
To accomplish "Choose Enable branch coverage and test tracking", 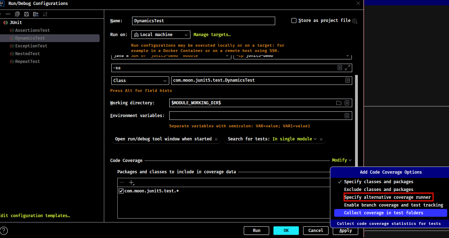I will point(394,205).
